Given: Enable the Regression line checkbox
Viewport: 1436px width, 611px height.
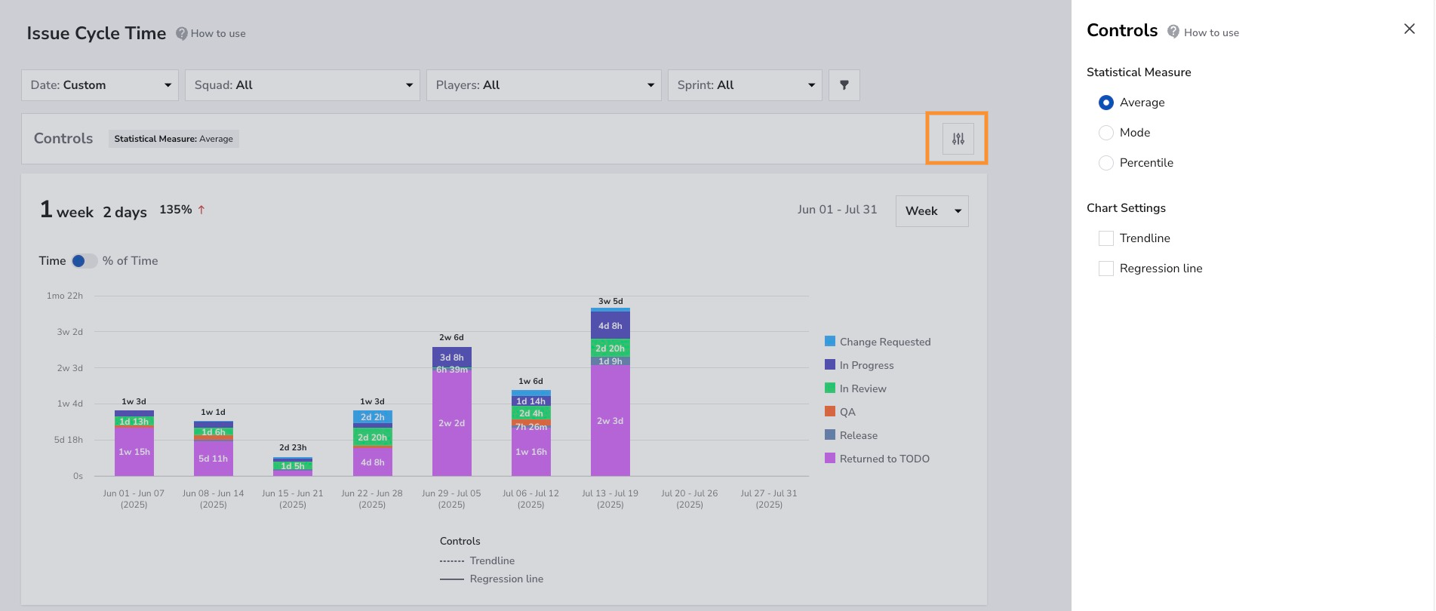Looking at the screenshot, I should 1106,269.
